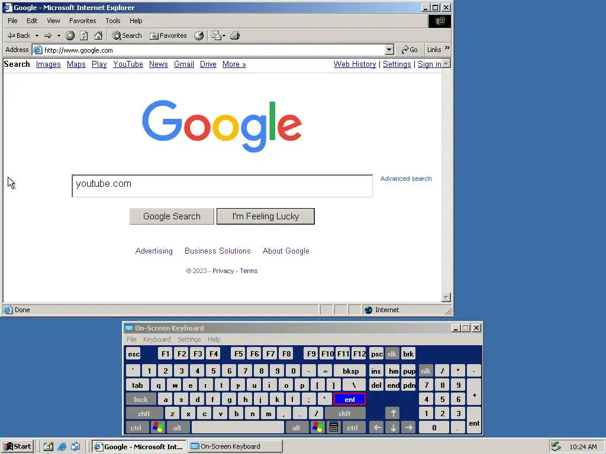Click the Sign in link

pyautogui.click(x=430, y=64)
